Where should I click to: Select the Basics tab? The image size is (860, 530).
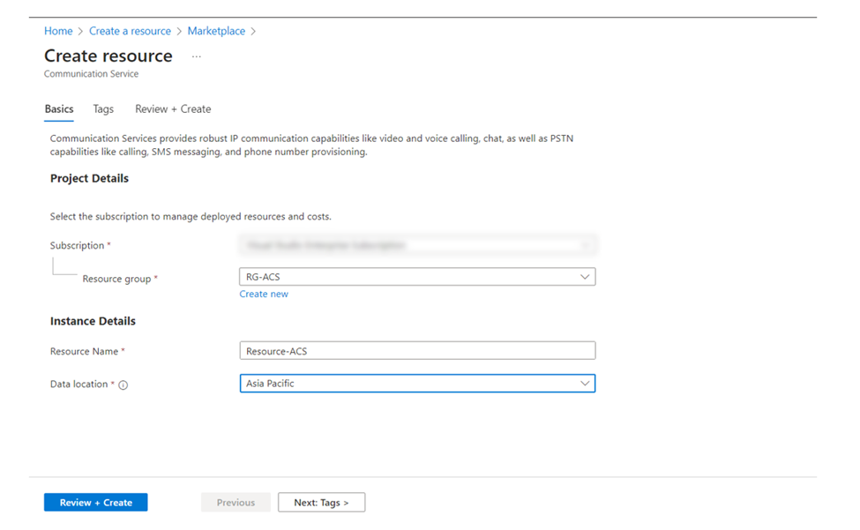pyautogui.click(x=59, y=109)
